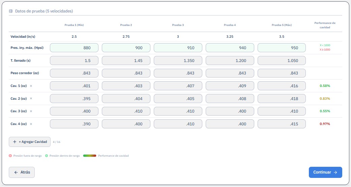The width and height of the screenshot is (351, 187).
Task: Edit Cav. 4 field under Prueba 3
Action: (178, 124)
